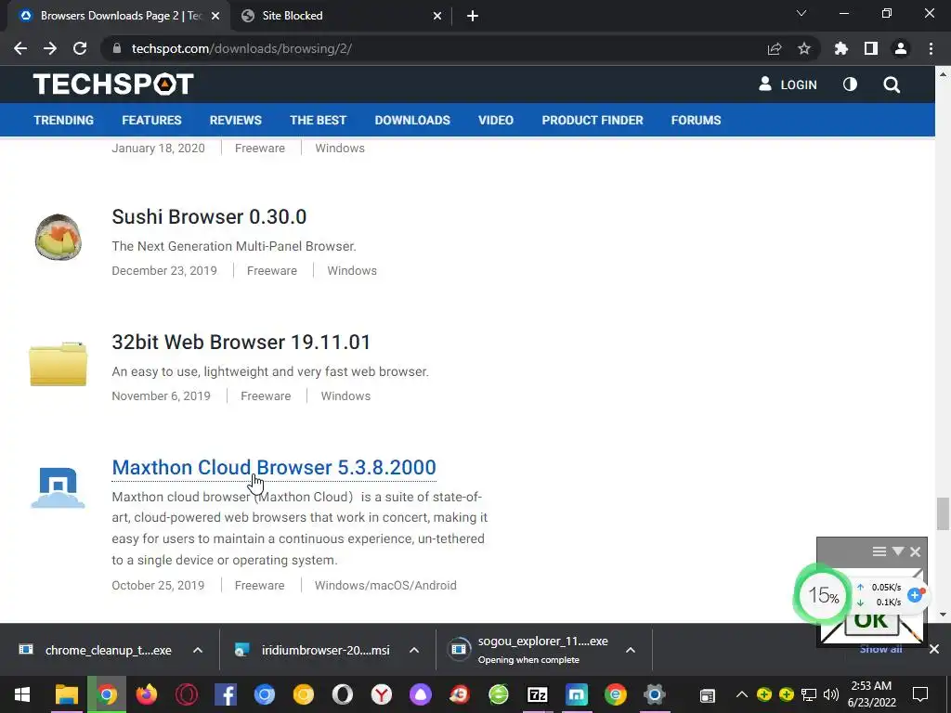Go forward in browser history
The image size is (951, 713).
(x=50, y=48)
